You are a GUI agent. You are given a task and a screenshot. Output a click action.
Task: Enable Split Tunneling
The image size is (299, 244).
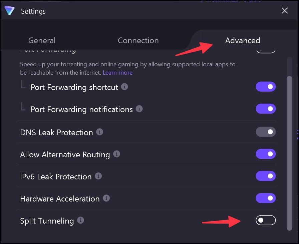pyautogui.click(x=266, y=220)
